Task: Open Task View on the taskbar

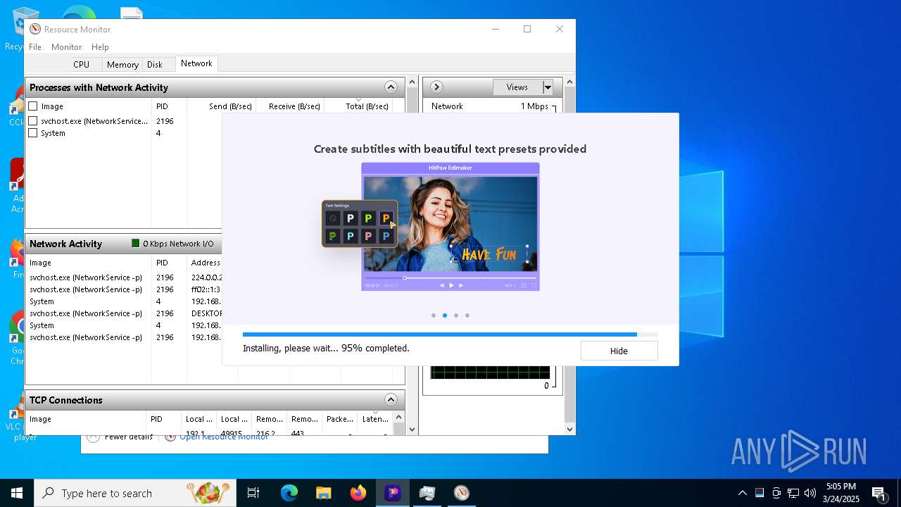Action: (x=253, y=493)
